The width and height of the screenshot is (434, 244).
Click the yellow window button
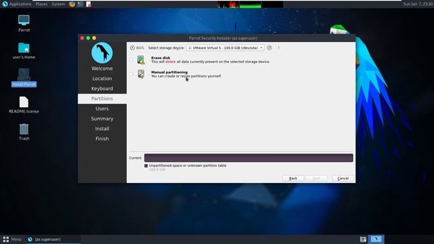[x=94, y=38]
